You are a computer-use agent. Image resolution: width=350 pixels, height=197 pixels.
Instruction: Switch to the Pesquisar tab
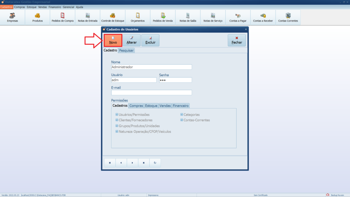pyautogui.click(x=126, y=50)
